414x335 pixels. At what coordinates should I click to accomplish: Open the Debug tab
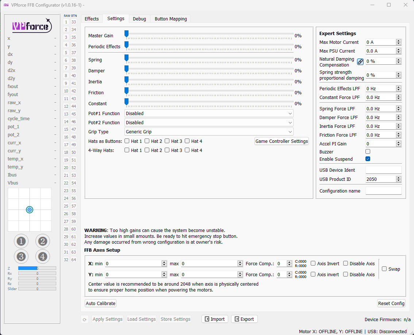[x=139, y=19]
